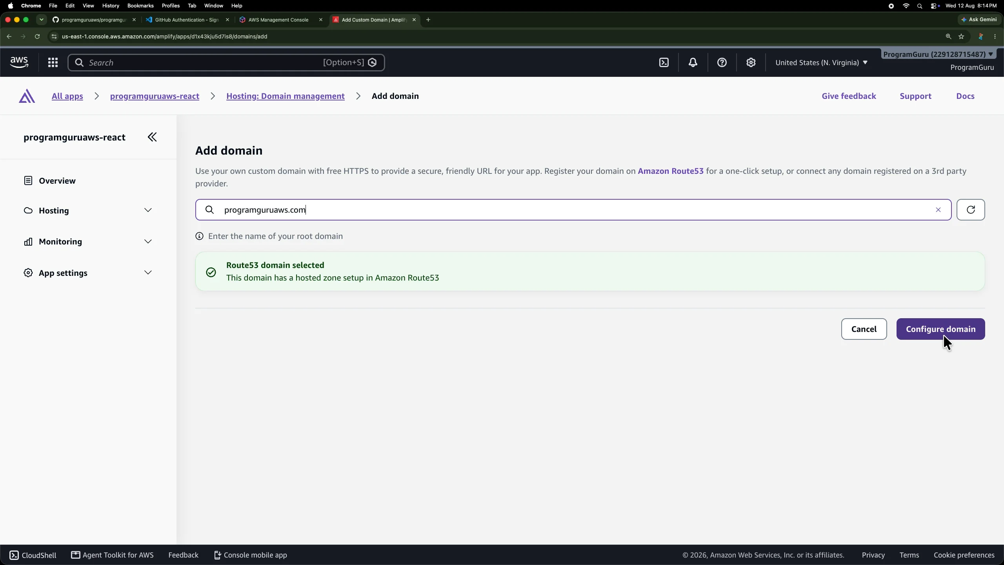This screenshot has width=1004, height=565.
Task: Open Hosting: Domain management breadcrumb
Action: coord(286,96)
